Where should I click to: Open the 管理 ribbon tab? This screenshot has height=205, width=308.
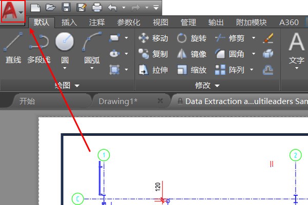[188, 23]
